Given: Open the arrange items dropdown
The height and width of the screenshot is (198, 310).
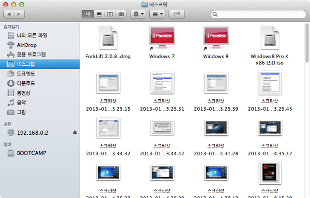Looking at the screenshot, I should point(157,14).
